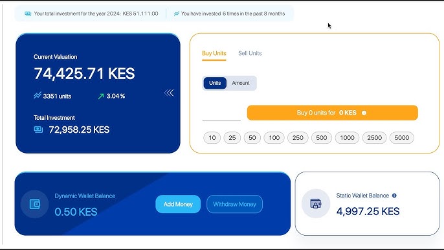The height and width of the screenshot is (250, 444).
Task: Click the Withdraw Money button
Action: pos(234,204)
